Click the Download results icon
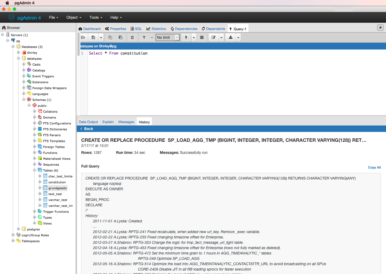Screen dimensions: 386x274 (x=231, y=37)
